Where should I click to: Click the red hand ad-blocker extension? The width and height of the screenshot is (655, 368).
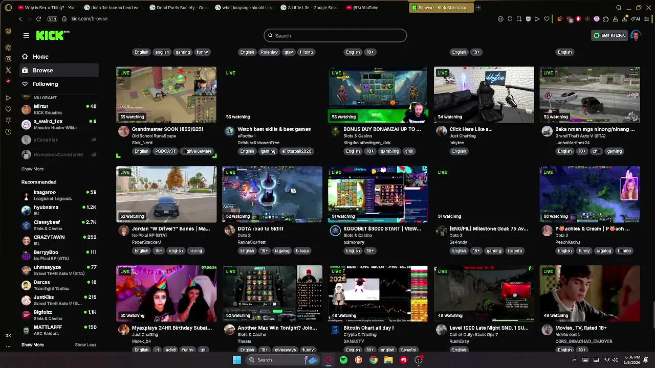pos(578,19)
